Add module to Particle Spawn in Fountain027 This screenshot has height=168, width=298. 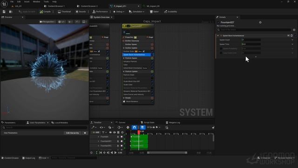click(x=152, y=58)
